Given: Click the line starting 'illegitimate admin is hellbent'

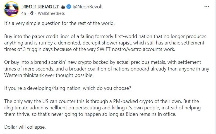Looking at the screenshot, I should point(102,108).
